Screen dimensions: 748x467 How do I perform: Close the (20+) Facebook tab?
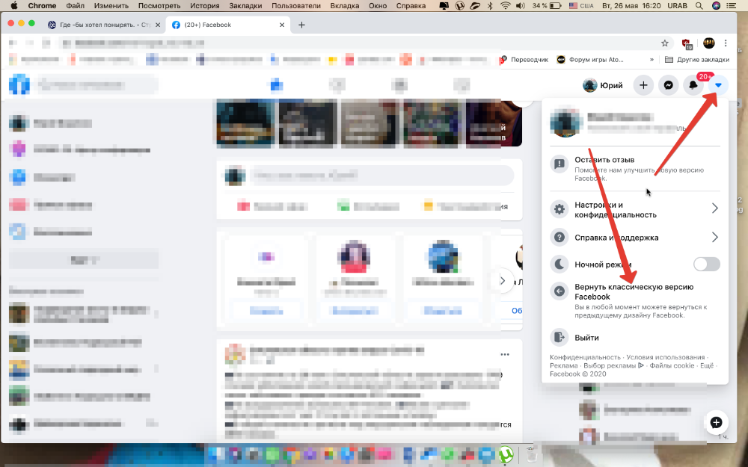click(282, 25)
